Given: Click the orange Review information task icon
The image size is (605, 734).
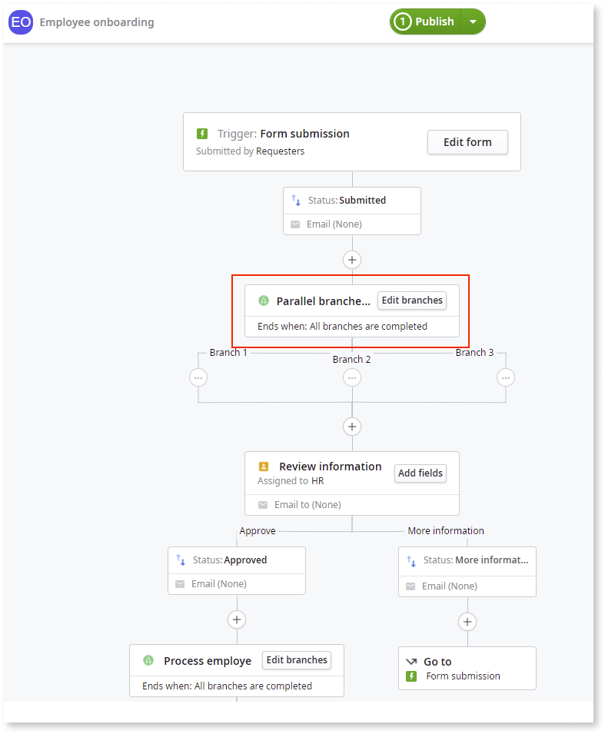Looking at the screenshot, I should pyautogui.click(x=263, y=467).
